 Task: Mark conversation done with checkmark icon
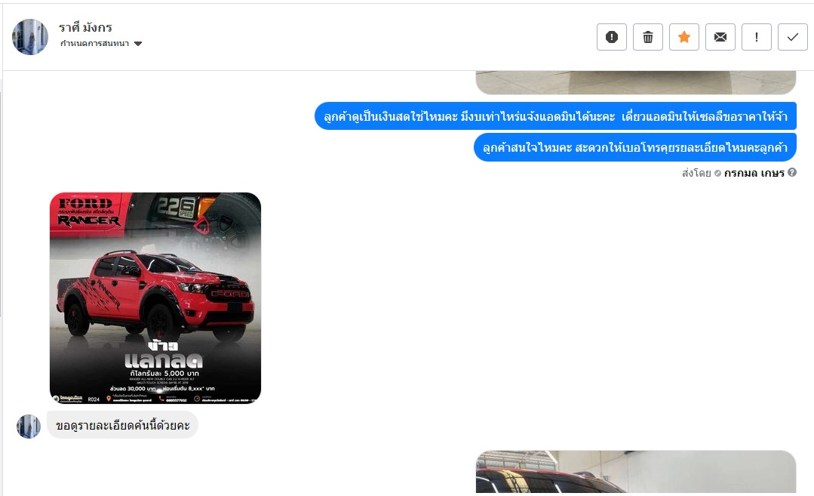(x=793, y=37)
